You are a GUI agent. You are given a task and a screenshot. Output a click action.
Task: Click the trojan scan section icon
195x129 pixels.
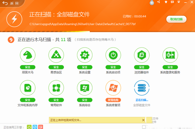pyautogui.click(x=11, y=40)
